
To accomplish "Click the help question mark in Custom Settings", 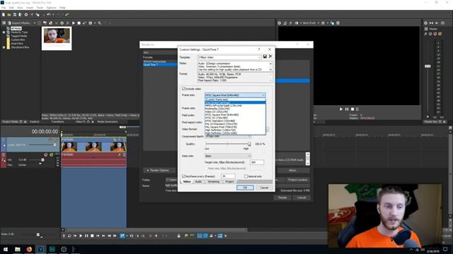I will (x=259, y=49).
